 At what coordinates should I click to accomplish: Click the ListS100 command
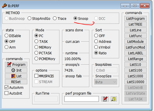136,70
